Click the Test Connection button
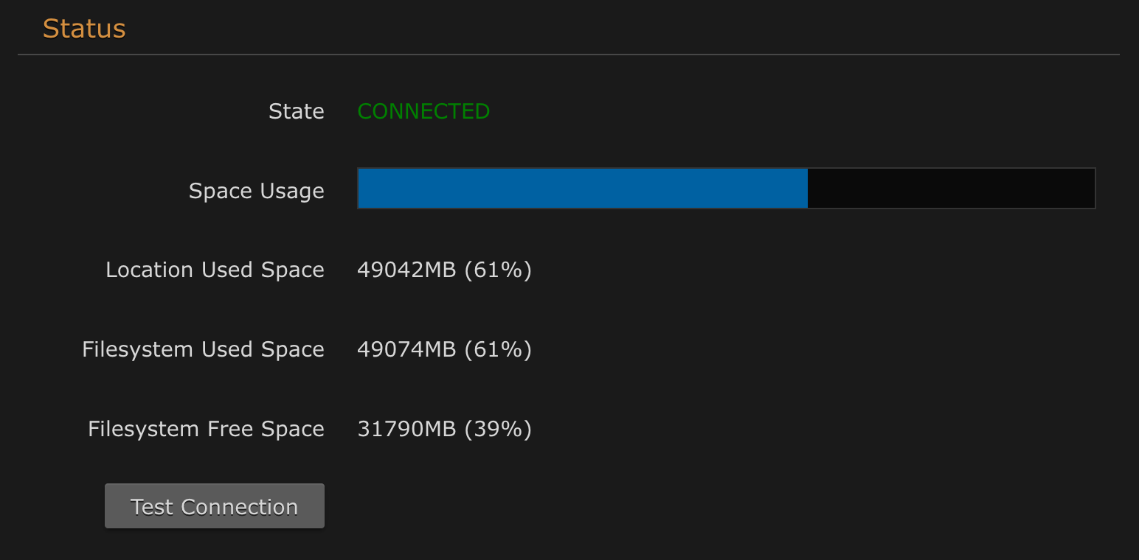1139x560 pixels. pos(214,506)
